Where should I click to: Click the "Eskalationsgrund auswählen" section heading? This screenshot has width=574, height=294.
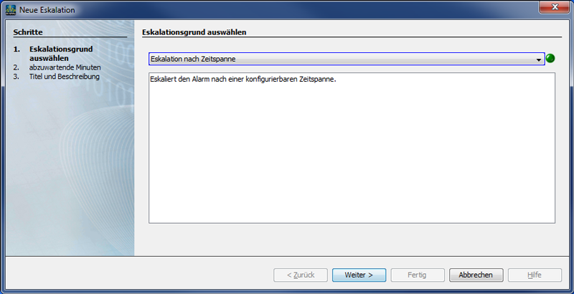pyautogui.click(x=194, y=32)
